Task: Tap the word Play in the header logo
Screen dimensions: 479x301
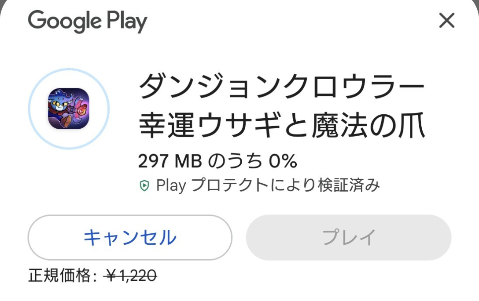Action: pos(127,22)
